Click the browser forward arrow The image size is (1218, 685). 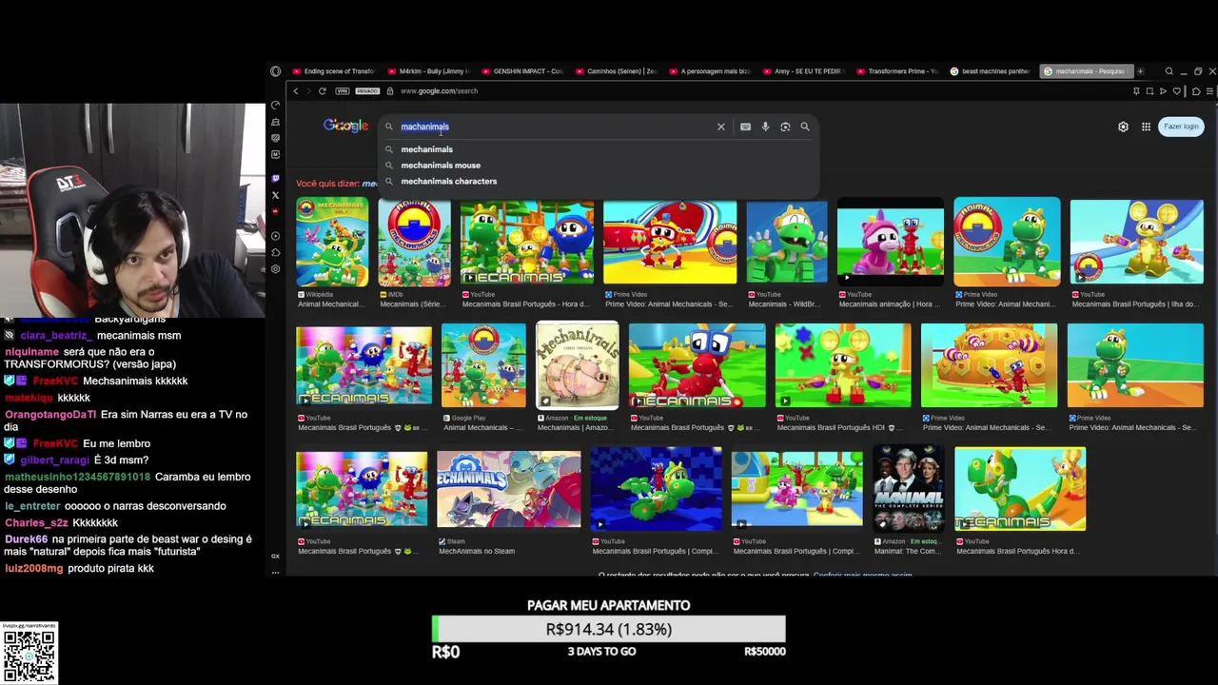tap(307, 91)
